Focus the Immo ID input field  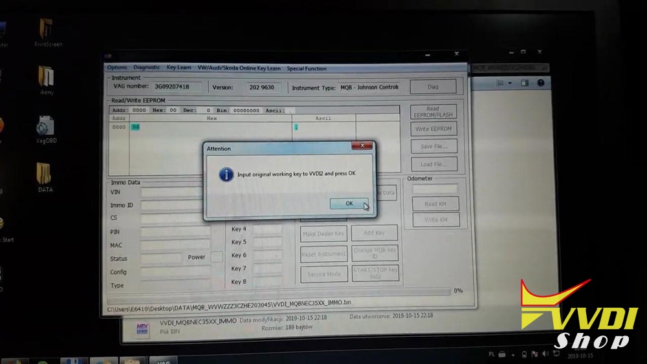171,205
